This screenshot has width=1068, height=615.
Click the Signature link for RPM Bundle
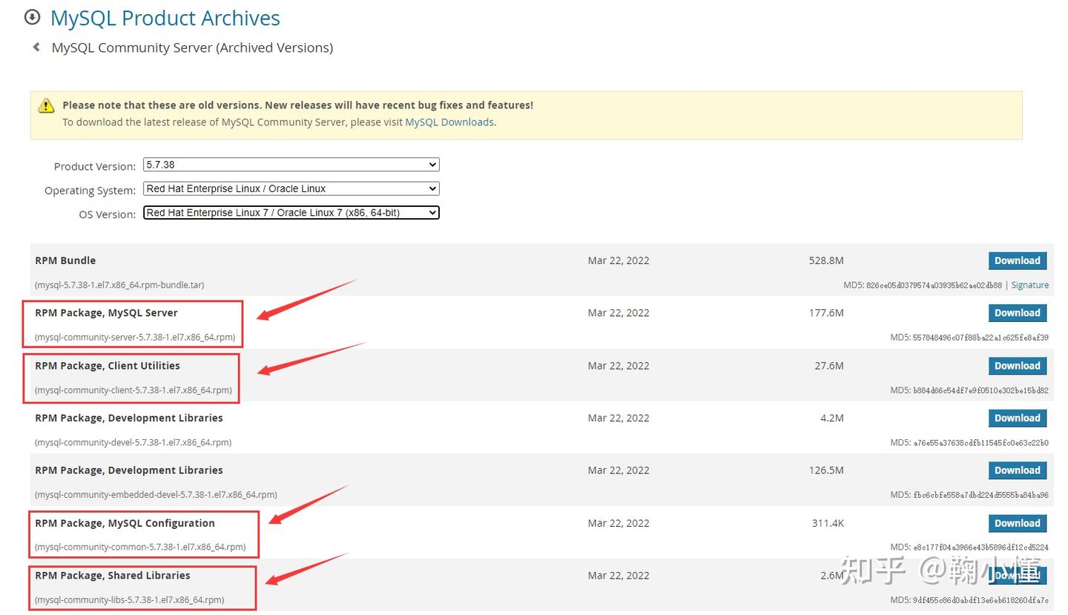pyautogui.click(x=1030, y=285)
